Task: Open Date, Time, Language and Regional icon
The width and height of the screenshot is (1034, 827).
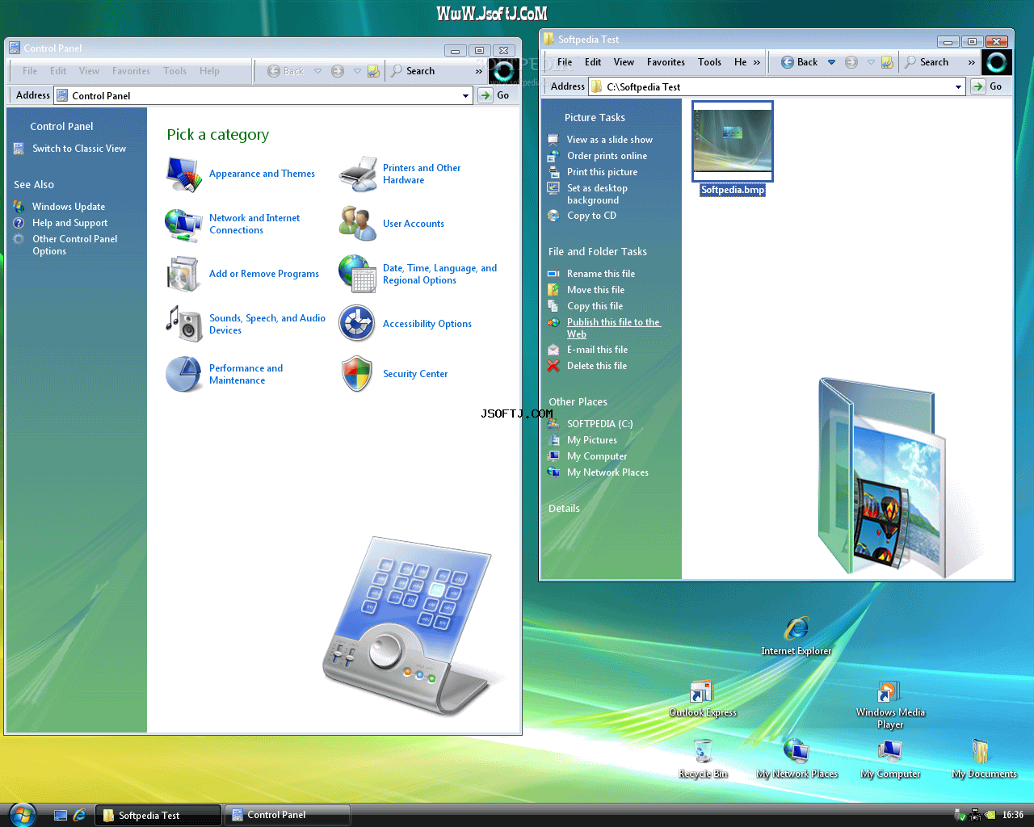Action: pos(358,274)
